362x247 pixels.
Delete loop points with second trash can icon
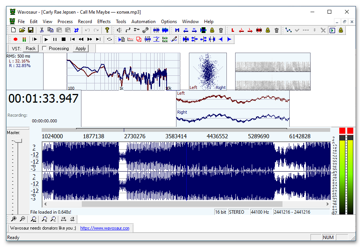276,30
